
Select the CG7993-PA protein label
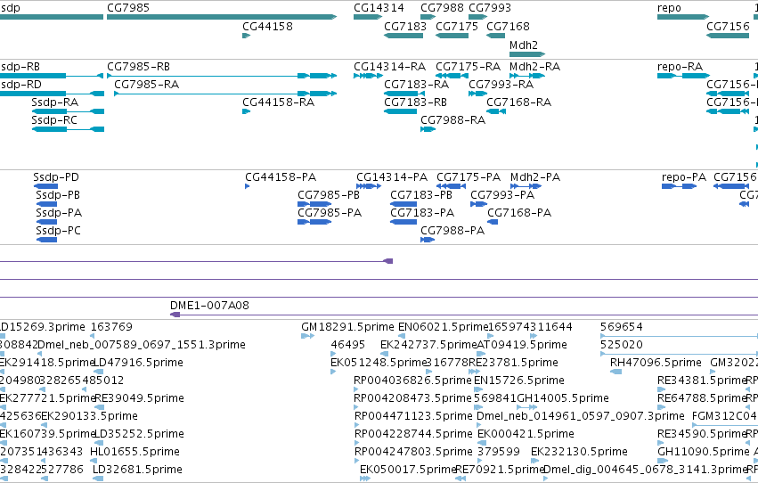click(x=502, y=195)
